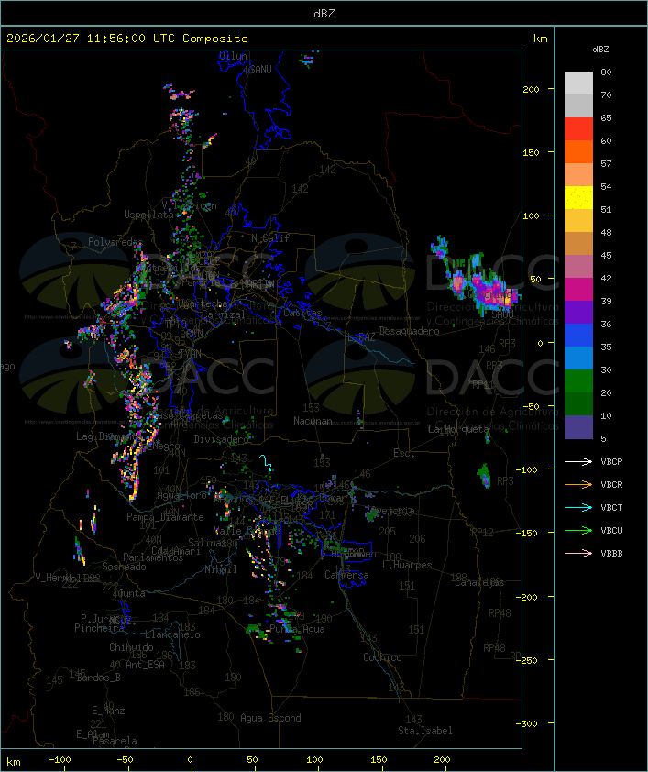
Task: Select the red 60-65 dBZ legend swatch
Action: click(x=578, y=129)
